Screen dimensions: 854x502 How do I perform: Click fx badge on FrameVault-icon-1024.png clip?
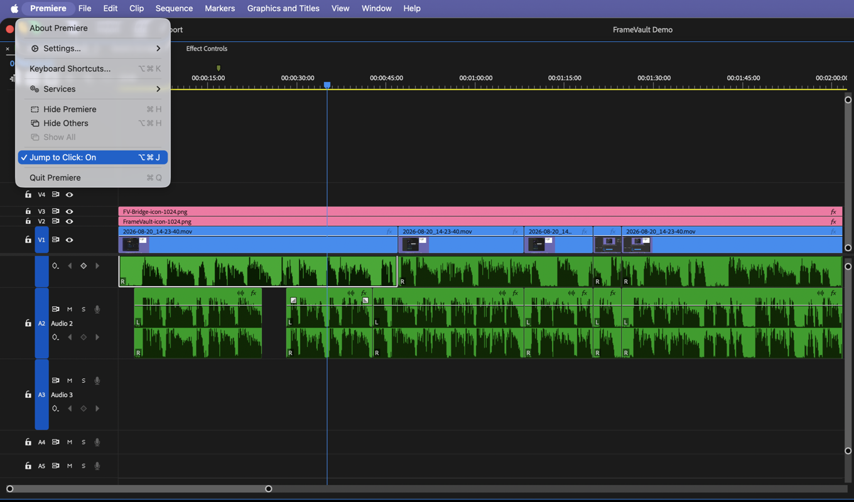[833, 222]
